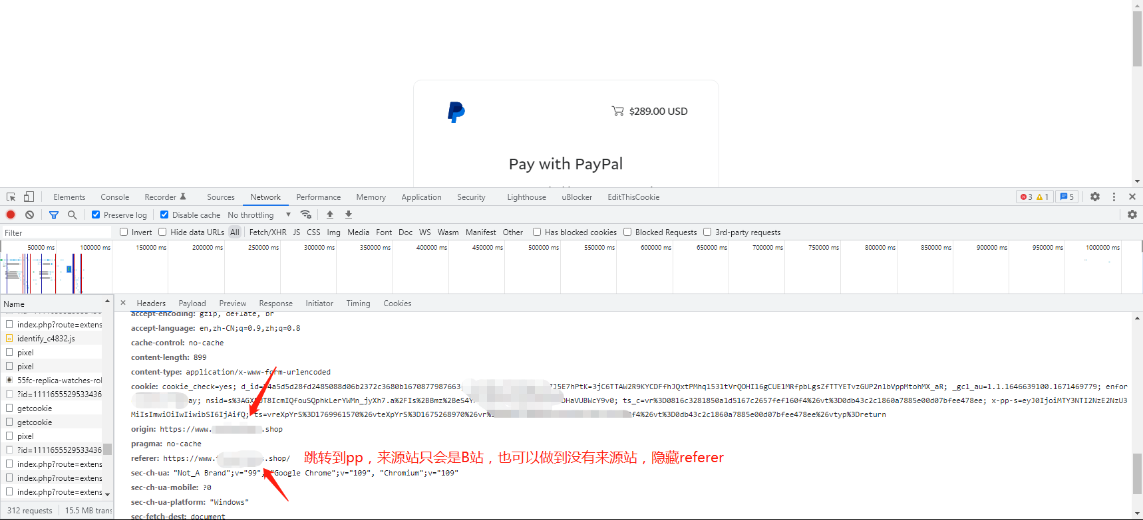
Task: Enable 3rd-party requests checkbox
Action: pyautogui.click(x=707, y=232)
